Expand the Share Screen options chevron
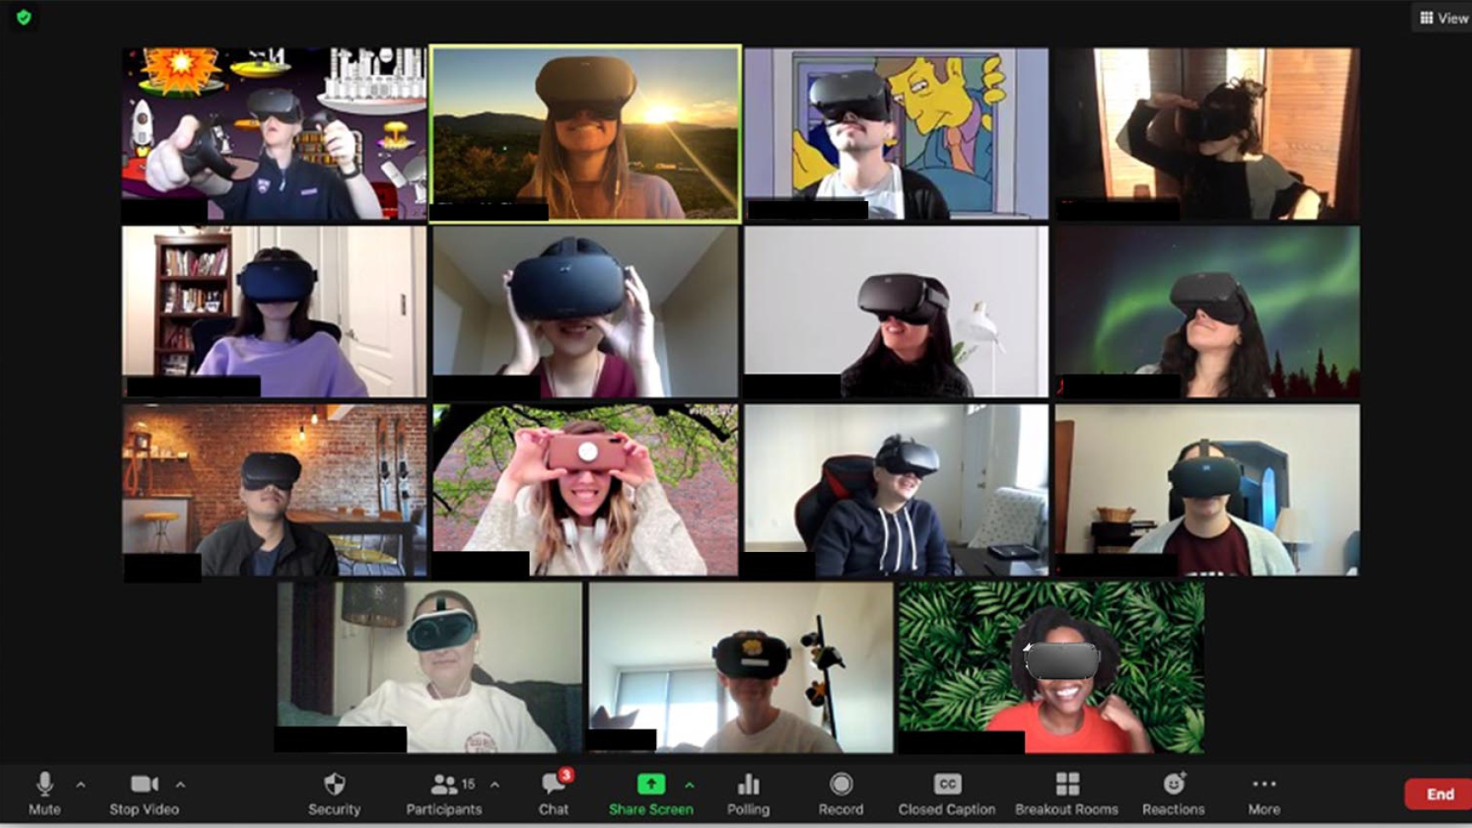The image size is (1472, 828). 689,785
